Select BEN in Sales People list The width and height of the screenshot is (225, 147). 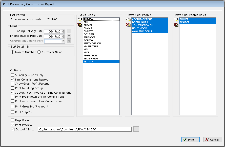click(101, 22)
